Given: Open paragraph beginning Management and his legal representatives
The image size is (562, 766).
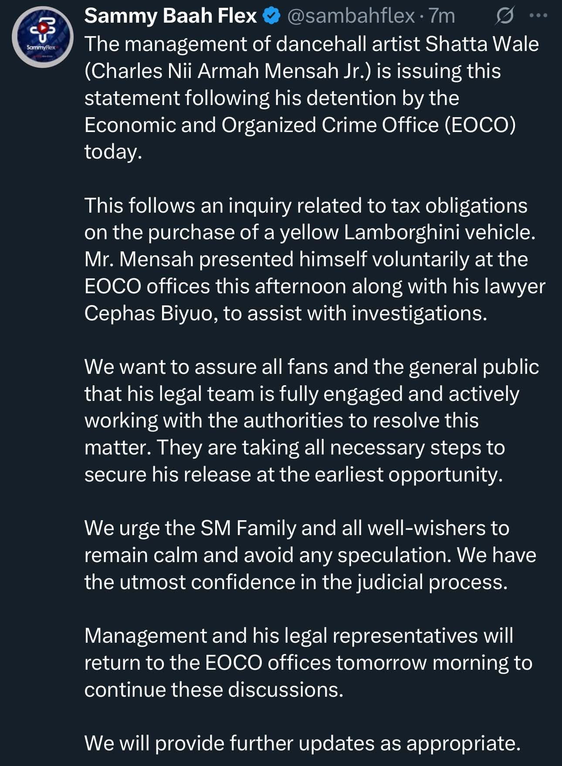Looking at the screenshot, I should [298, 636].
